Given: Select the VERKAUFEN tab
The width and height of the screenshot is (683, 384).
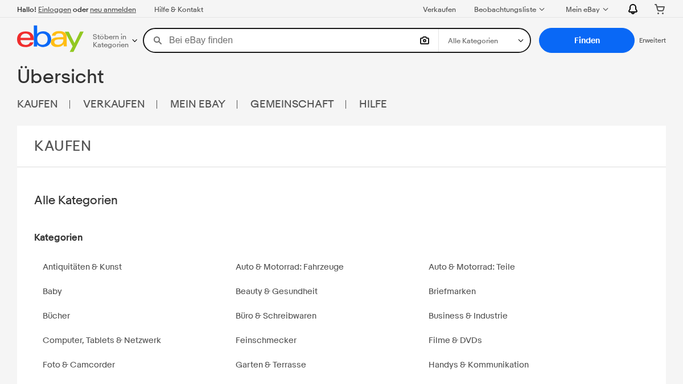Looking at the screenshot, I should point(114,104).
